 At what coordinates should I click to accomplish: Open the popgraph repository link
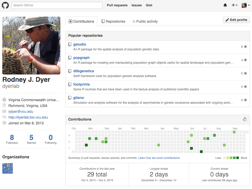tap(81, 58)
